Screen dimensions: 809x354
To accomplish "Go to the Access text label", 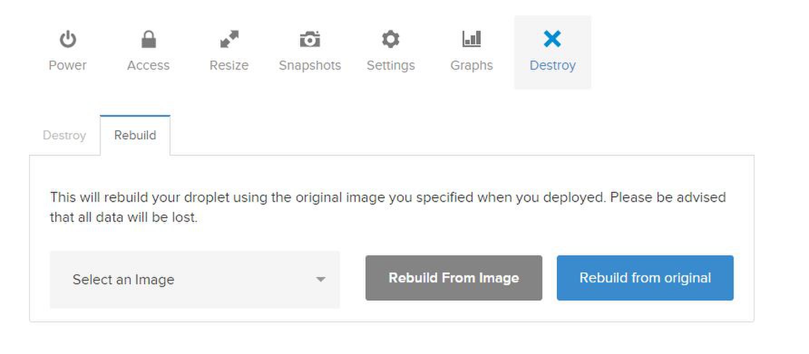I will click(148, 65).
